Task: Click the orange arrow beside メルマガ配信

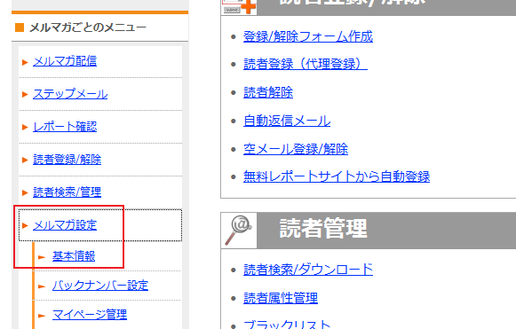Action: pyautogui.click(x=25, y=62)
